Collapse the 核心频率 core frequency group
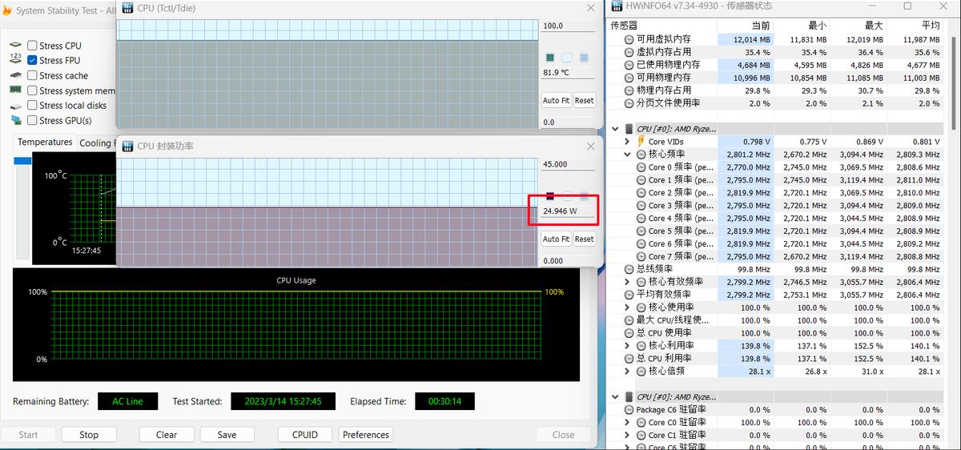 (x=627, y=154)
